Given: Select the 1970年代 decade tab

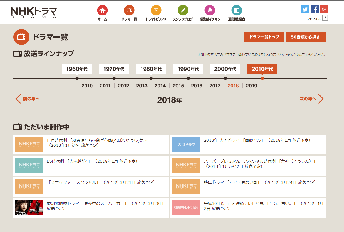Looking at the screenshot, I should click(x=114, y=69).
